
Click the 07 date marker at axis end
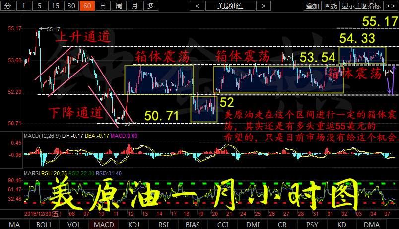[x=387, y=214]
